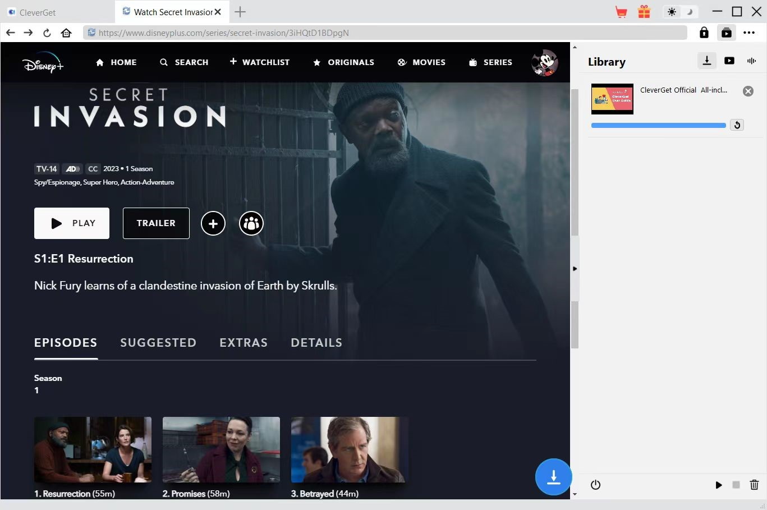Open the gift box promotions icon
Image resolution: width=767 pixels, height=510 pixels.
pos(644,12)
